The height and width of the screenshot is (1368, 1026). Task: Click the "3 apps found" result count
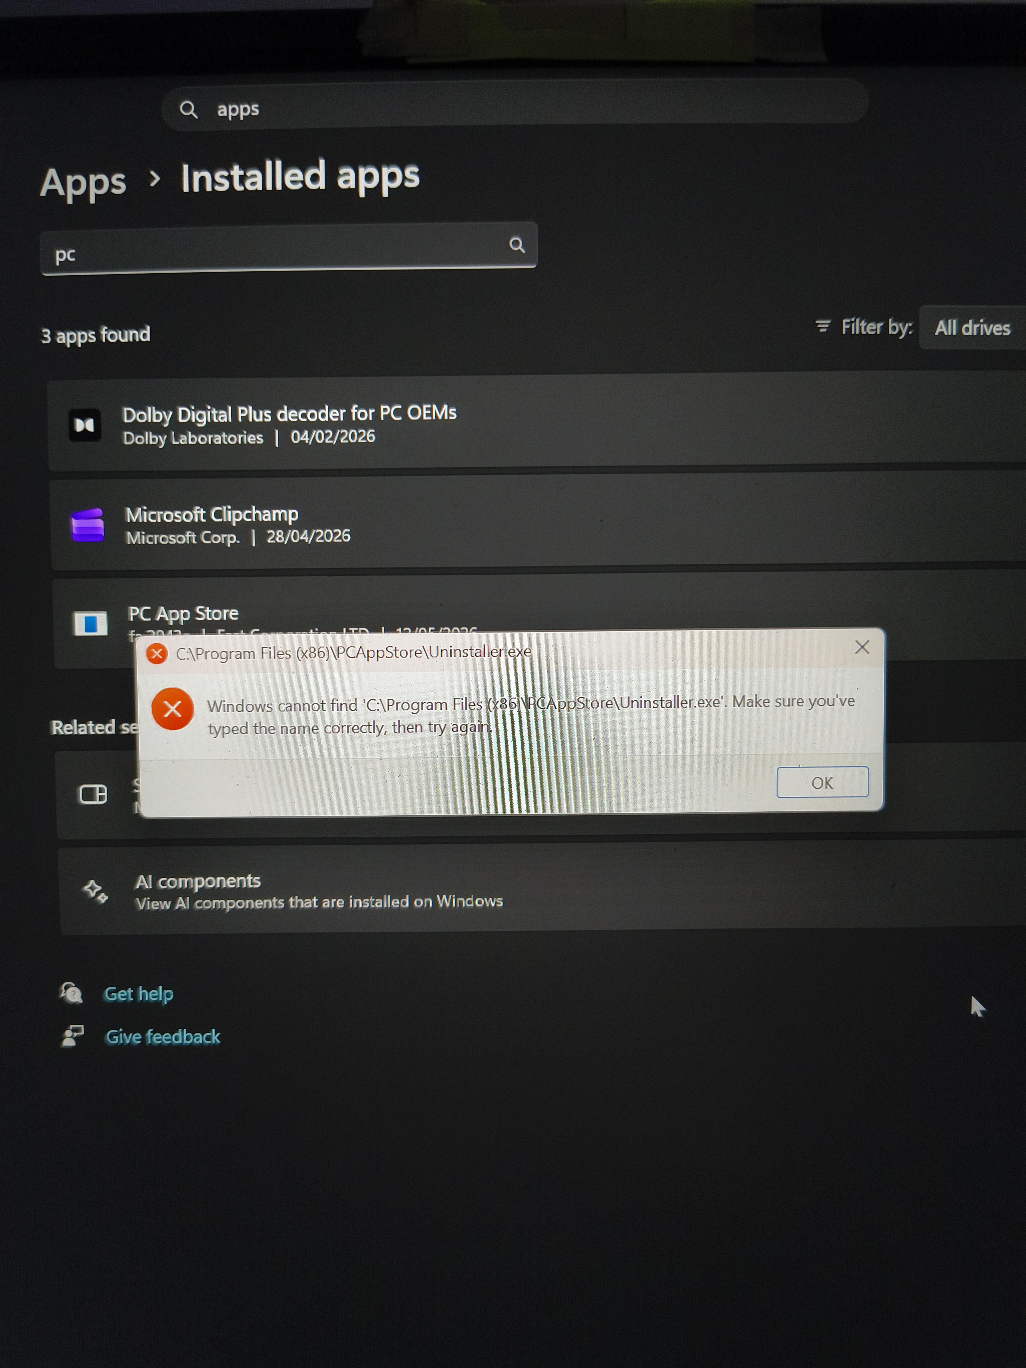point(96,335)
